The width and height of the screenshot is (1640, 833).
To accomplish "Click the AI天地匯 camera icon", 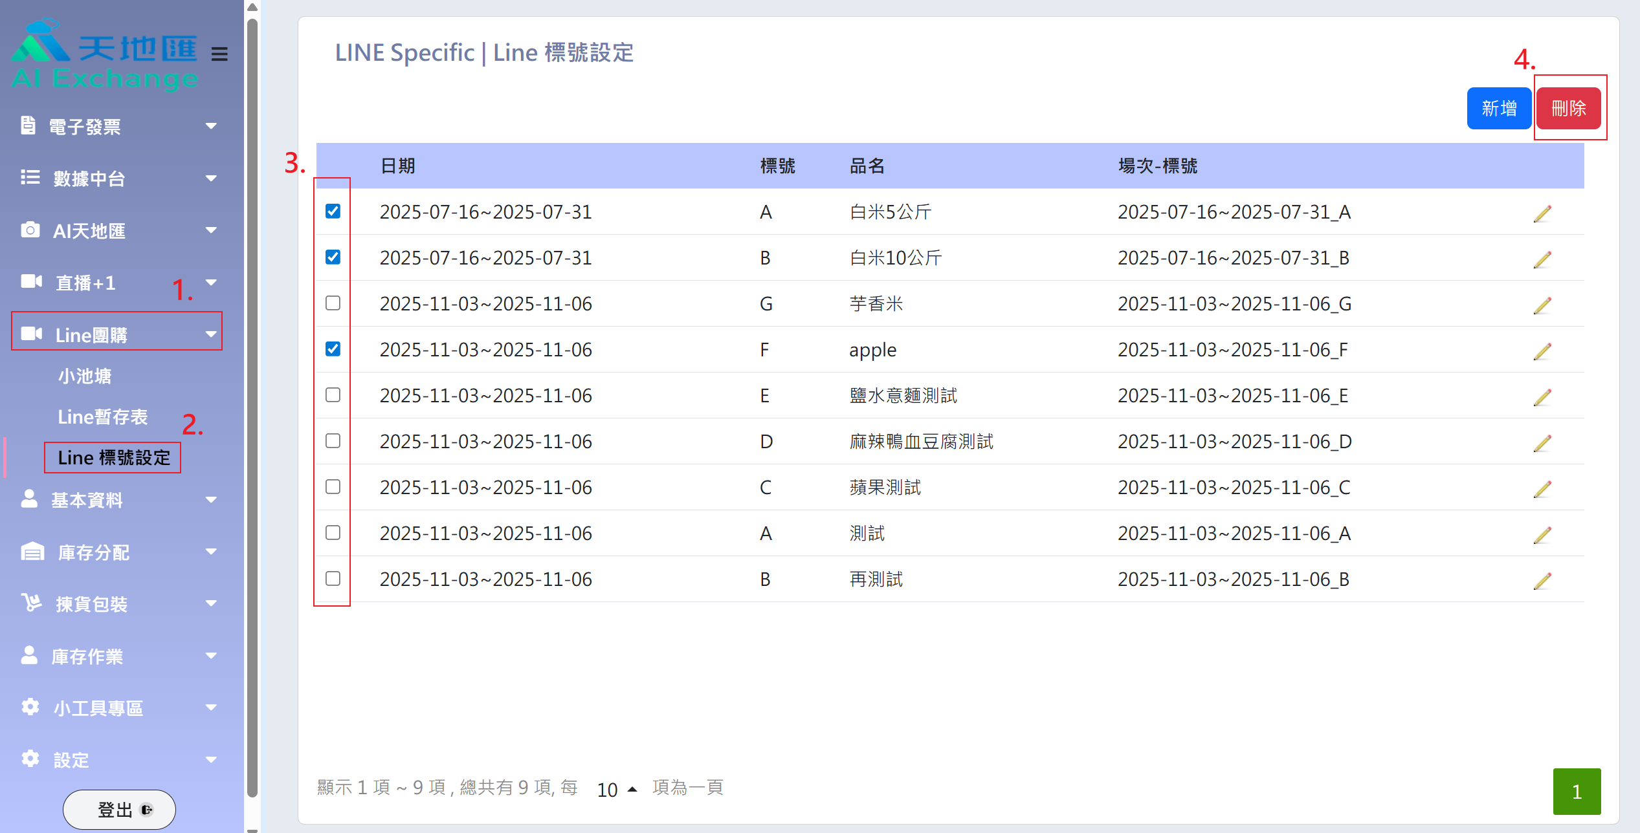I will [x=30, y=230].
